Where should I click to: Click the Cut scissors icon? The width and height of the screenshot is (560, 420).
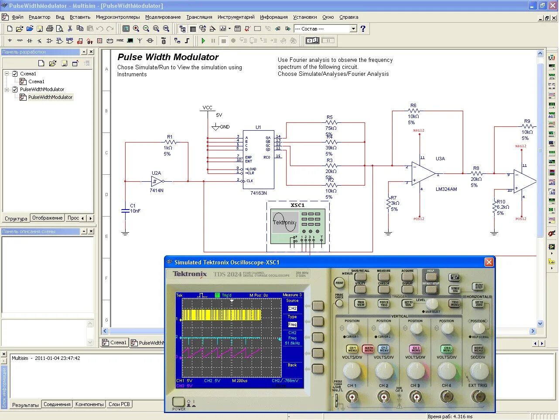coord(70,29)
